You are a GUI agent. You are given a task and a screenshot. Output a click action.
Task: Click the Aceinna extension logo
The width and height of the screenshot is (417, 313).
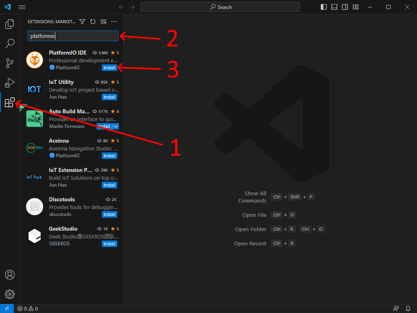point(35,148)
